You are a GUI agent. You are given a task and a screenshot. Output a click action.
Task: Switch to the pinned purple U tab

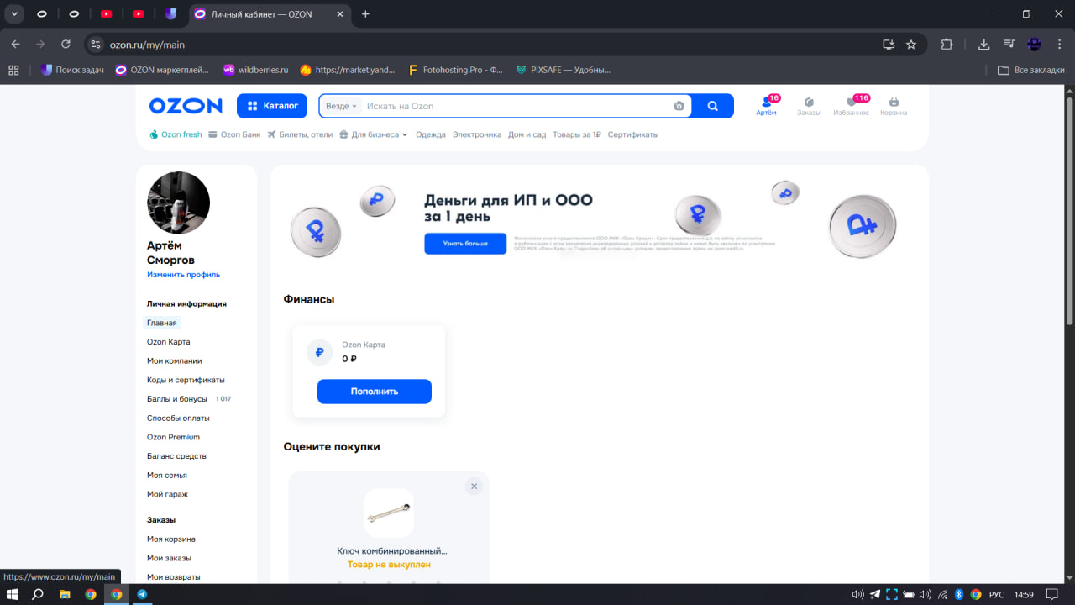tap(171, 14)
